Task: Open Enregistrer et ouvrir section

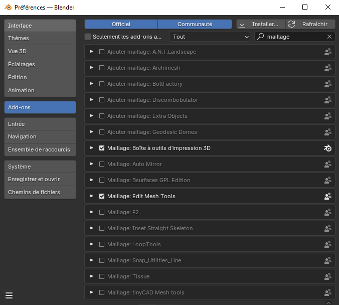Action: [40, 179]
